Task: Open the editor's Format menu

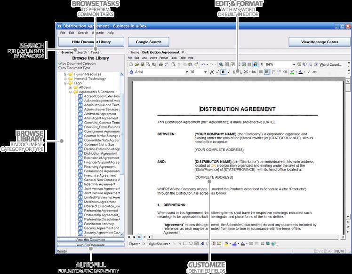Action: tap(163, 58)
